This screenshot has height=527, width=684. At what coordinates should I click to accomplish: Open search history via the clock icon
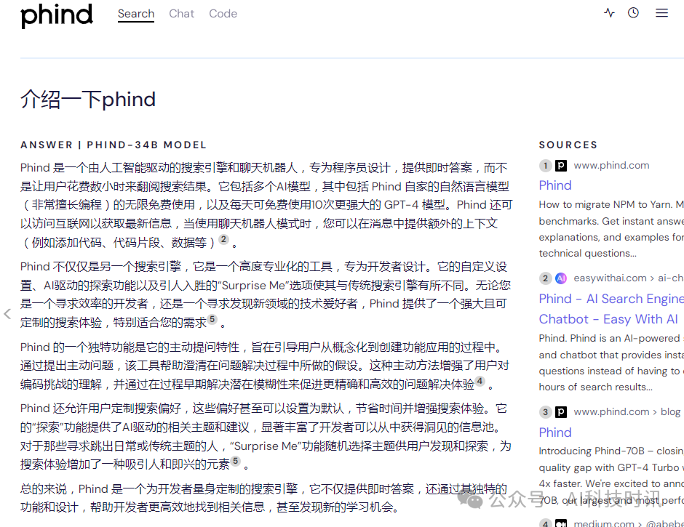[x=633, y=12]
